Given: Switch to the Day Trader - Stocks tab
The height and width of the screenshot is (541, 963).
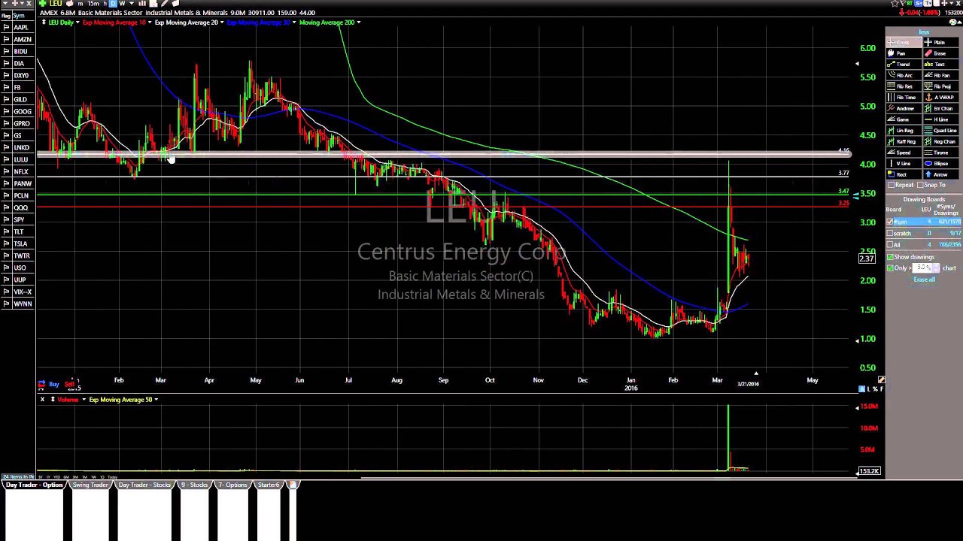Looking at the screenshot, I should [144, 485].
